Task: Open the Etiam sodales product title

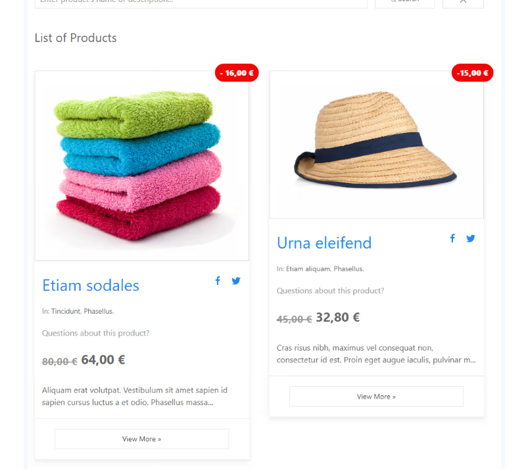Action: [x=91, y=285]
